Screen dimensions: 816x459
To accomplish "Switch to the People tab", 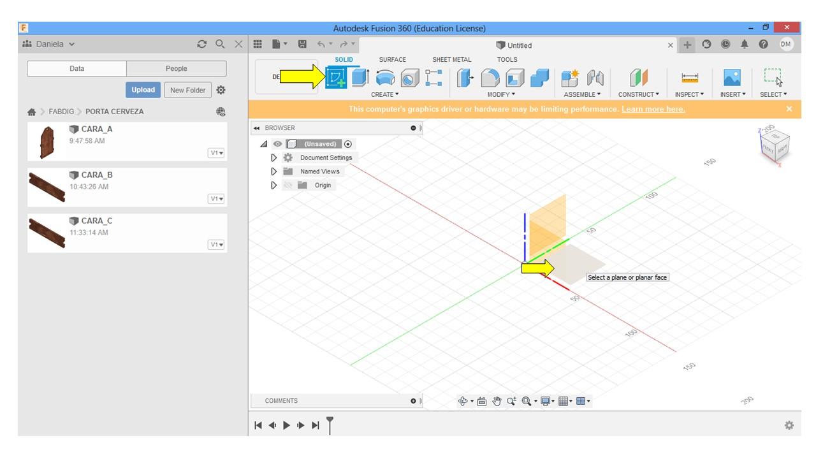I will (x=177, y=69).
